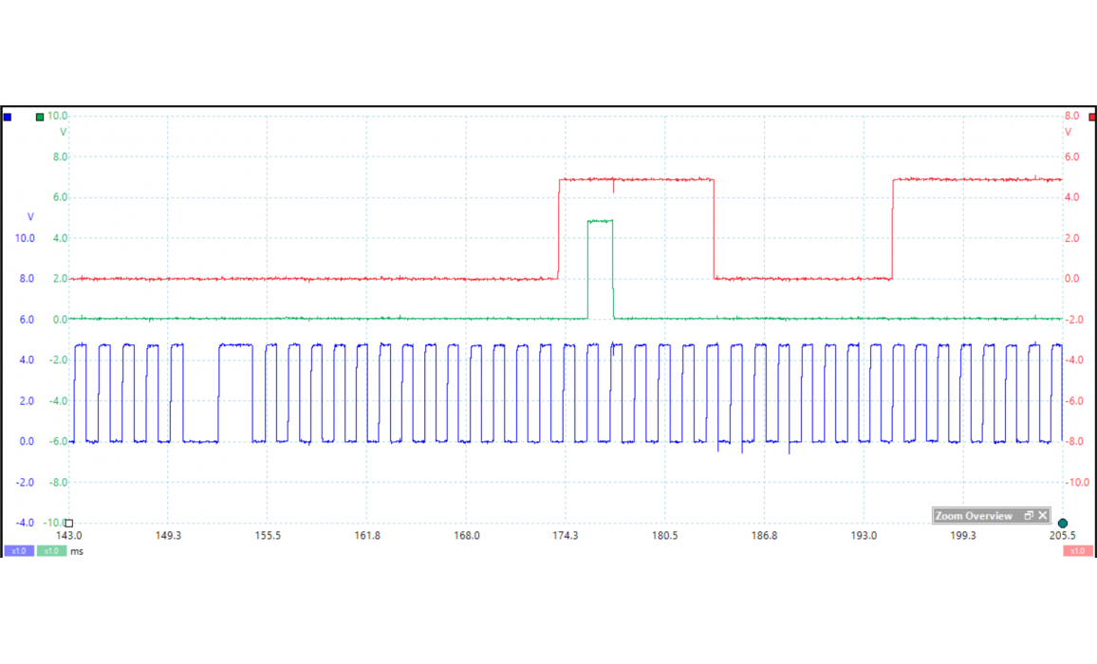Image resolution: width=1097 pixels, height=664 pixels.
Task: Click the green pulse on the waveform
Action: pyautogui.click(x=600, y=221)
